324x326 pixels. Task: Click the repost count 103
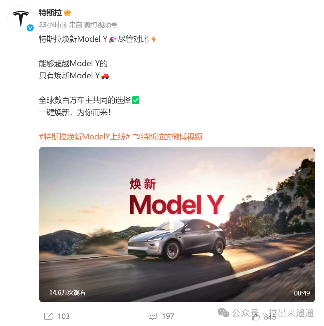(x=64, y=316)
